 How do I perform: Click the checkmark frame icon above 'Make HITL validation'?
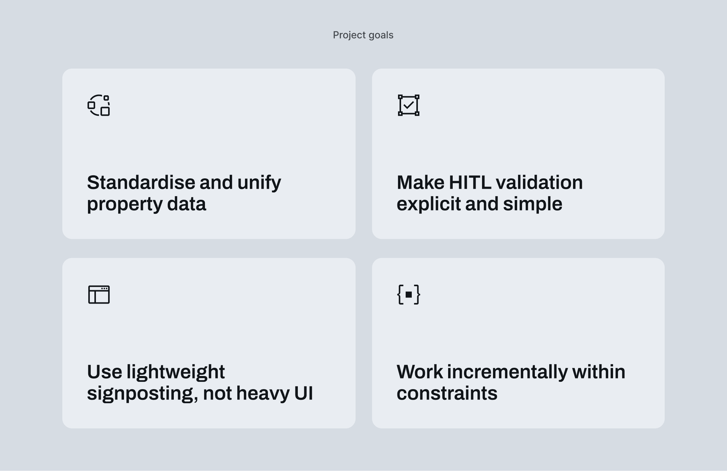(408, 105)
